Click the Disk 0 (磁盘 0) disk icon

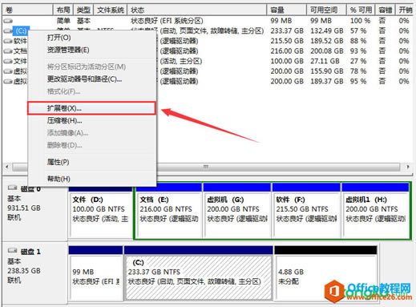pos(13,188)
